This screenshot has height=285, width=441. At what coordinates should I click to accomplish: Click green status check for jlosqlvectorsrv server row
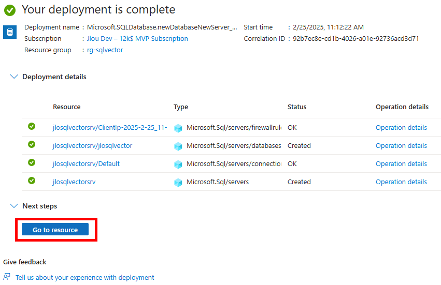tap(32, 181)
